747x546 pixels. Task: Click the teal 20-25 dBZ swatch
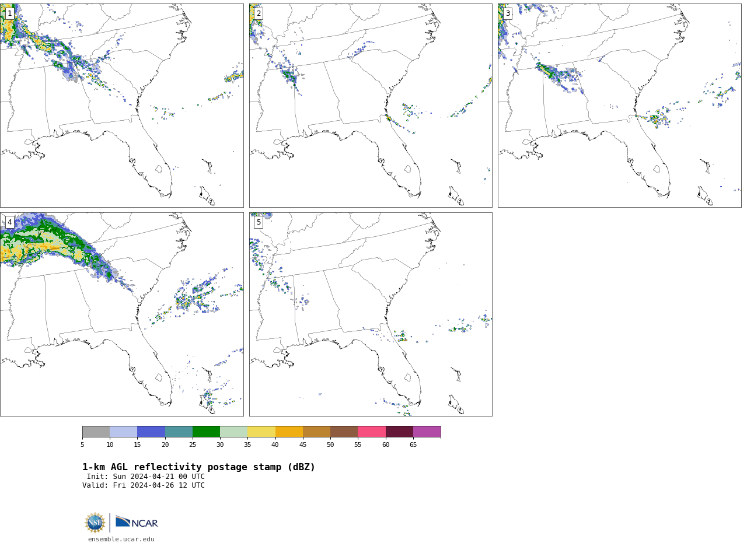coord(179,432)
